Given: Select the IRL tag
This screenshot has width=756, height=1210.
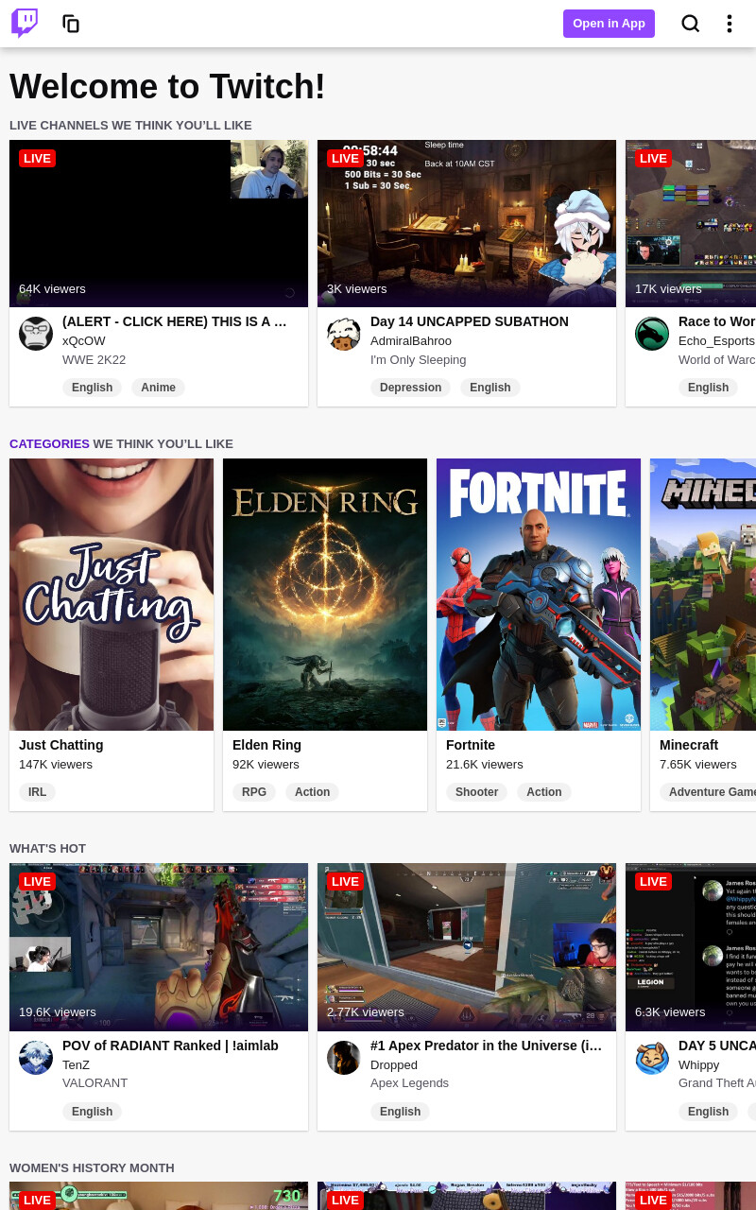Looking at the screenshot, I should click(38, 792).
